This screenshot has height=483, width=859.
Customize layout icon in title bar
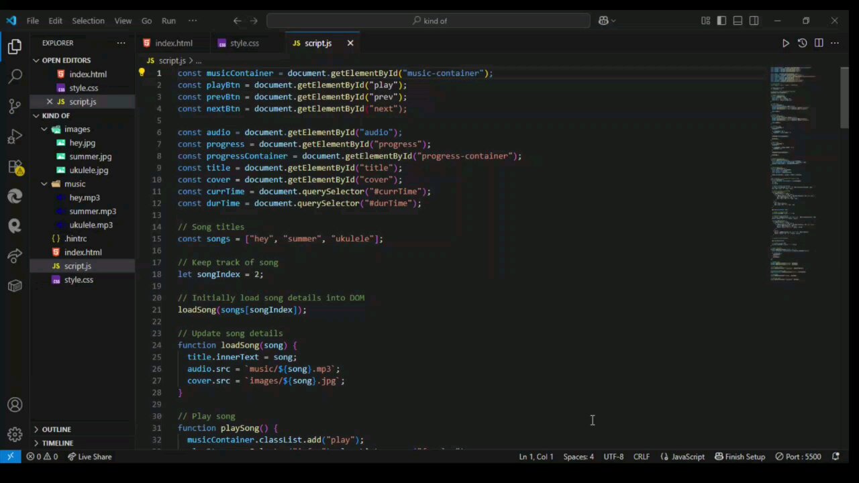pos(705,21)
